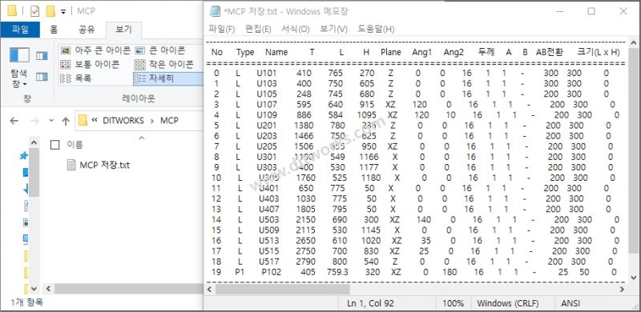
Task: Toggle the preview pane icon
Action: click(x=42, y=56)
